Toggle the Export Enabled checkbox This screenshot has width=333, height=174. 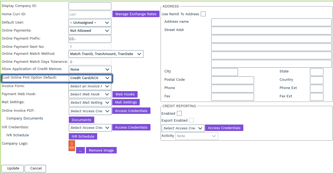(x=192, y=120)
